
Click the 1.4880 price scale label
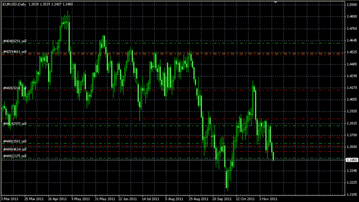[352, 16]
